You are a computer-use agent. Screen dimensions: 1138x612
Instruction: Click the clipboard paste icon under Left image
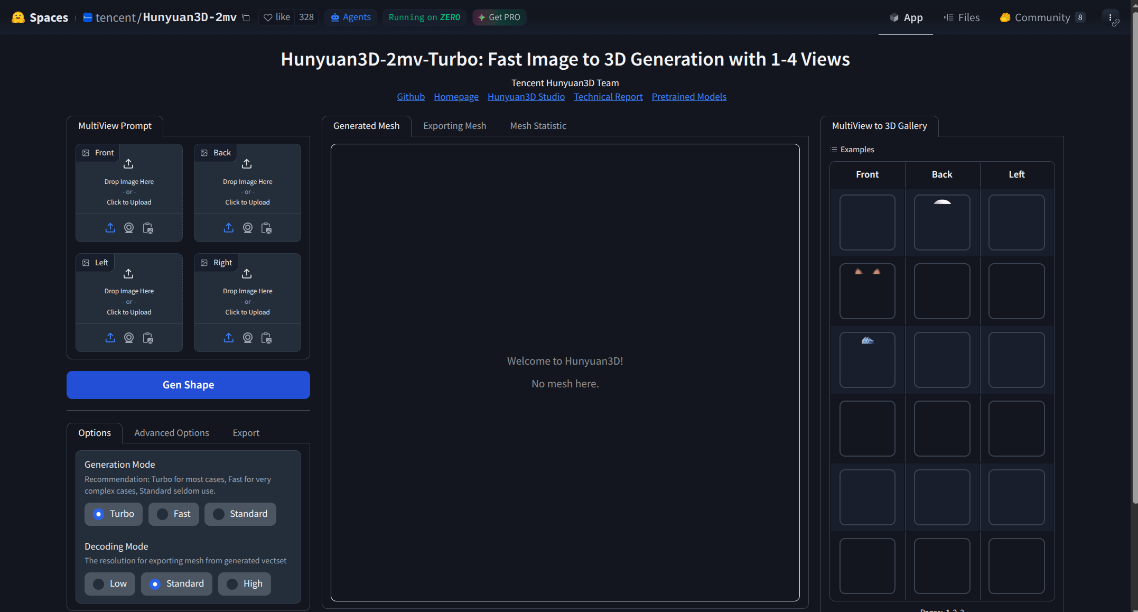coord(148,338)
